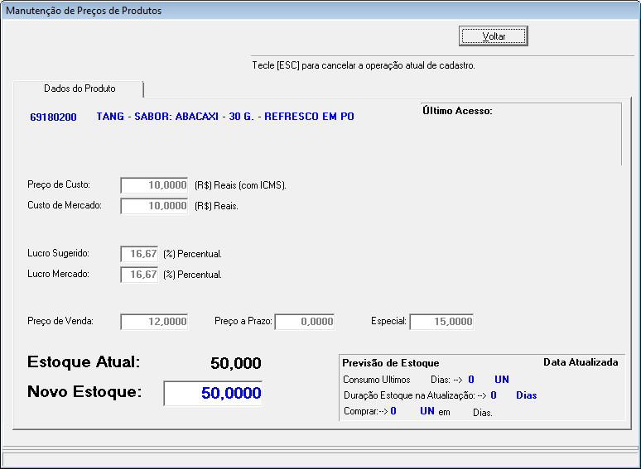Click the Especial price field
This screenshot has height=469, width=641.
441,322
